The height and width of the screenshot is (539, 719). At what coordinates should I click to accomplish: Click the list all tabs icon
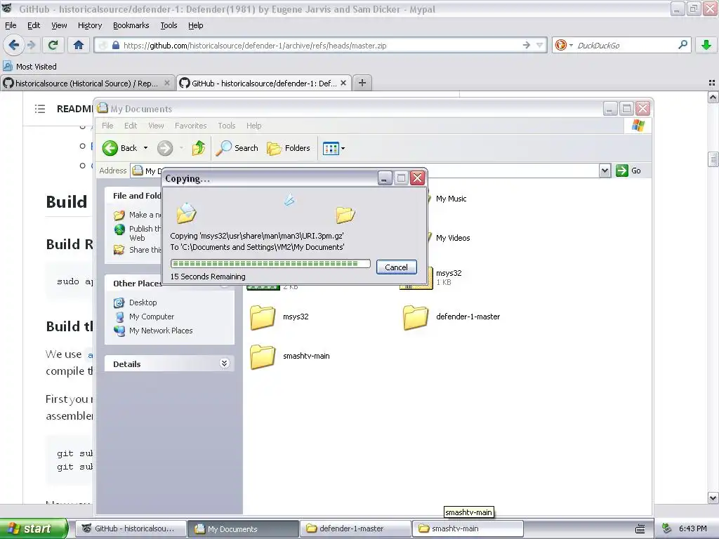click(x=712, y=83)
